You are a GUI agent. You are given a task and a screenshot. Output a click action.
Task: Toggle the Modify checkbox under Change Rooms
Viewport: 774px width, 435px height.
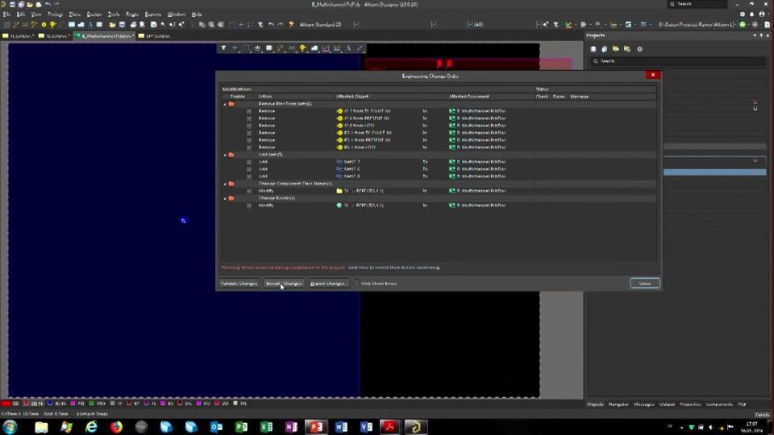(249, 205)
